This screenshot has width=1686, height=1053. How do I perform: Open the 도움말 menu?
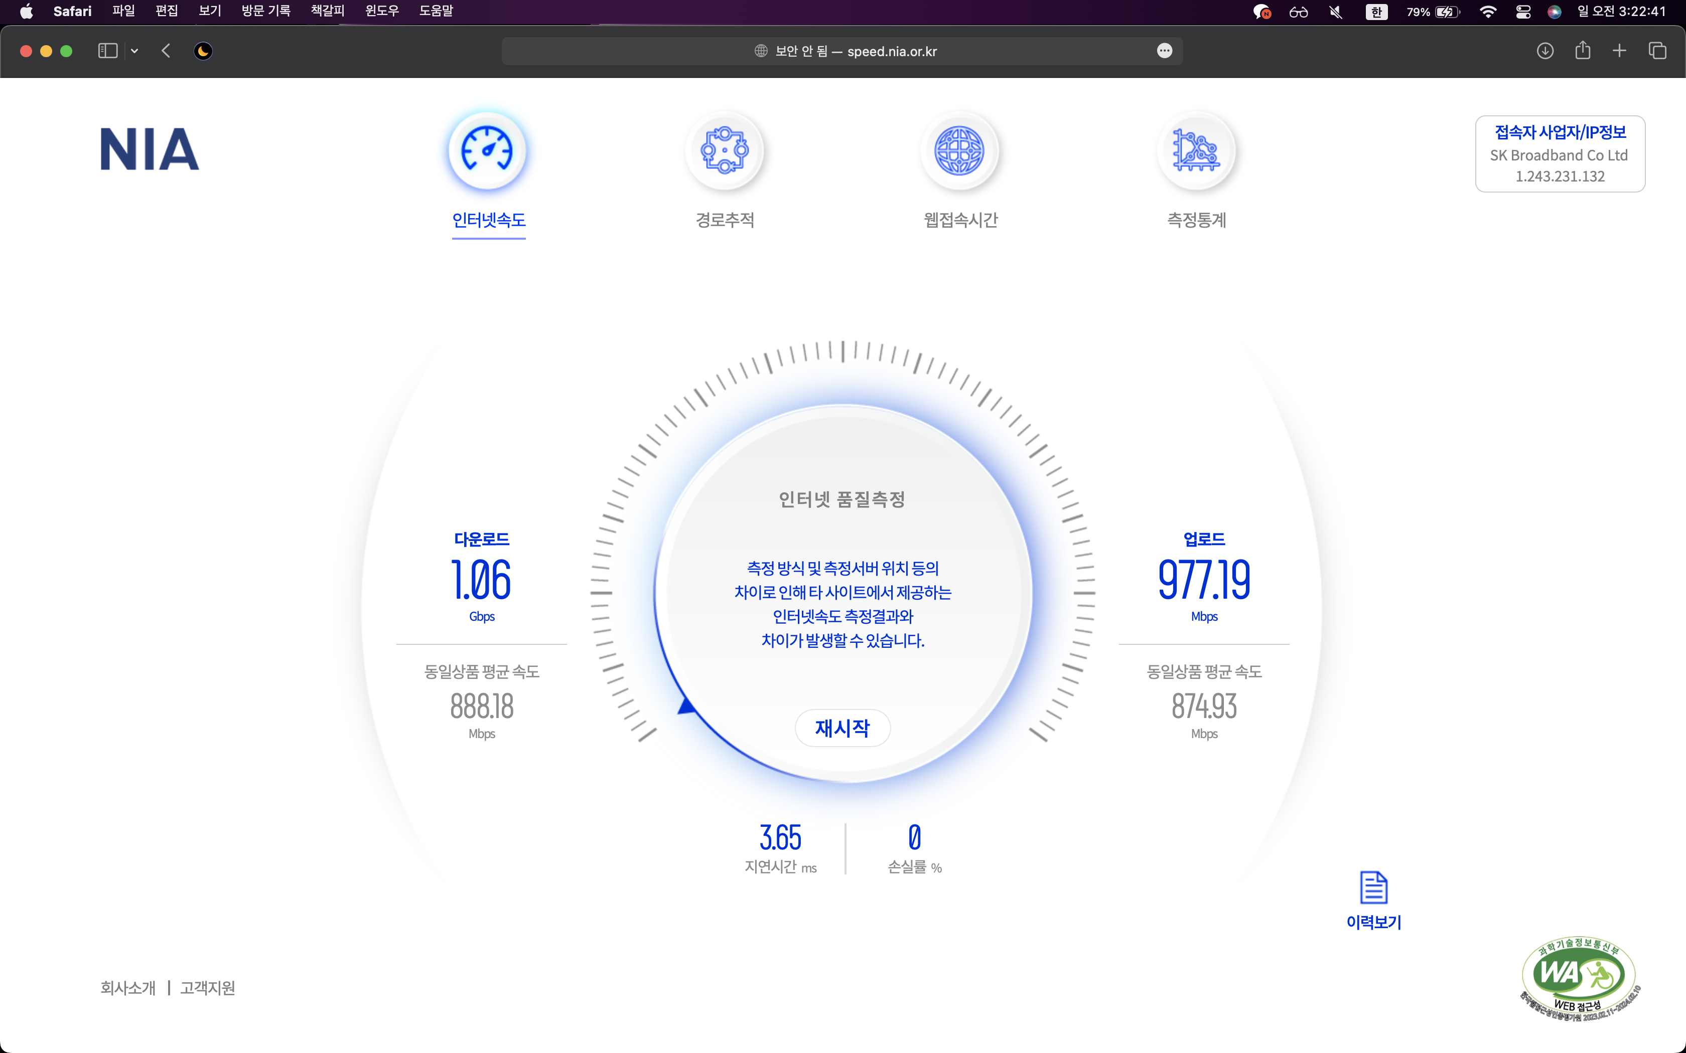coord(436,11)
